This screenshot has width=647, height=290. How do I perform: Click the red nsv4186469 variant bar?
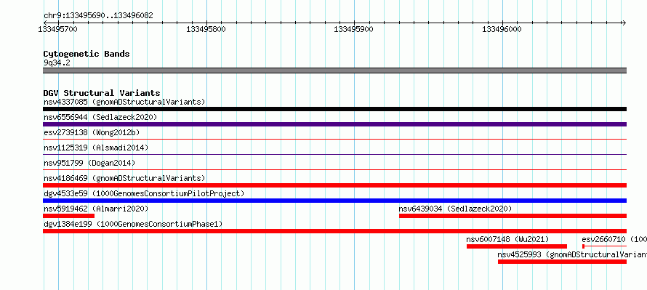[334, 185]
